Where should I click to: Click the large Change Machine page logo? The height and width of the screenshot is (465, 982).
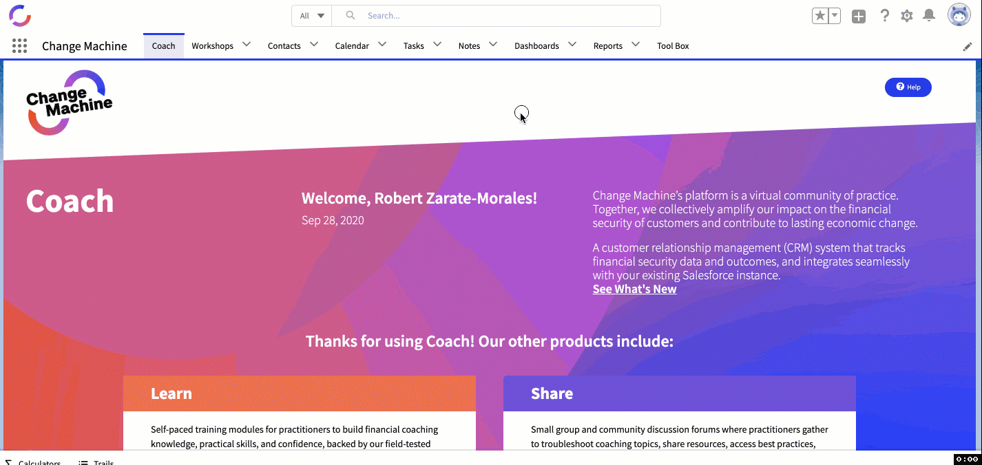click(69, 102)
